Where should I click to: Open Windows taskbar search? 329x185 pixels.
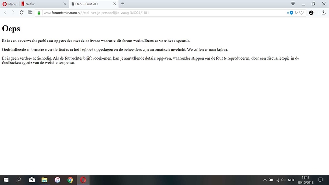pyautogui.click(x=19, y=180)
